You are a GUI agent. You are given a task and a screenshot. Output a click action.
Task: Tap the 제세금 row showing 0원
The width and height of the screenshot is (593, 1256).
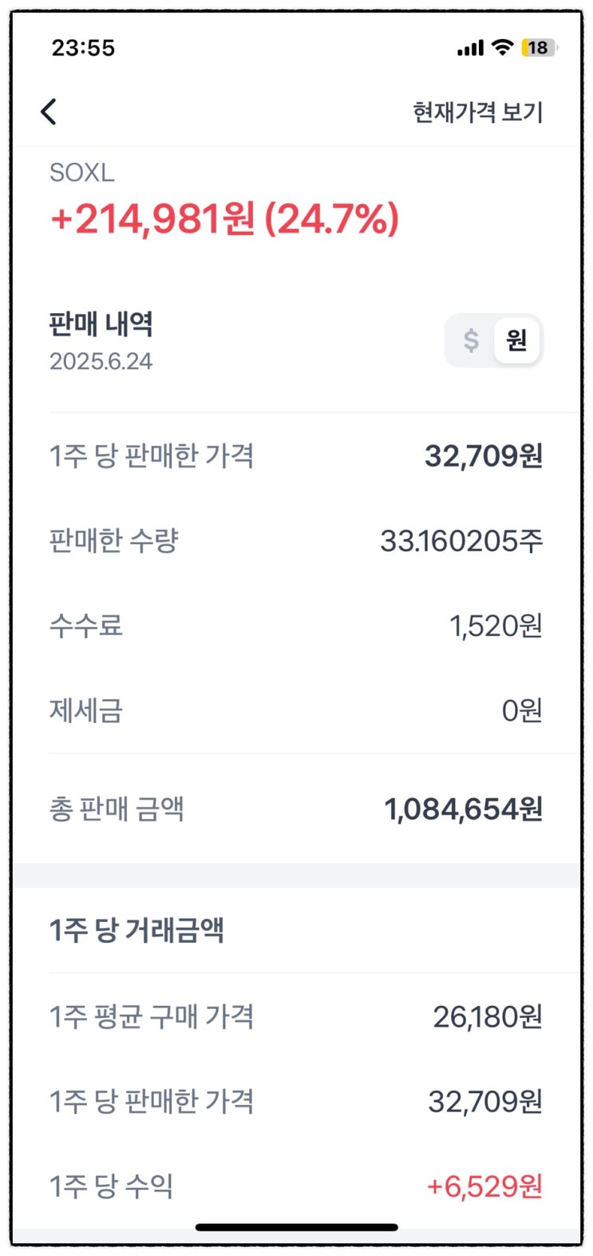click(x=522, y=710)
